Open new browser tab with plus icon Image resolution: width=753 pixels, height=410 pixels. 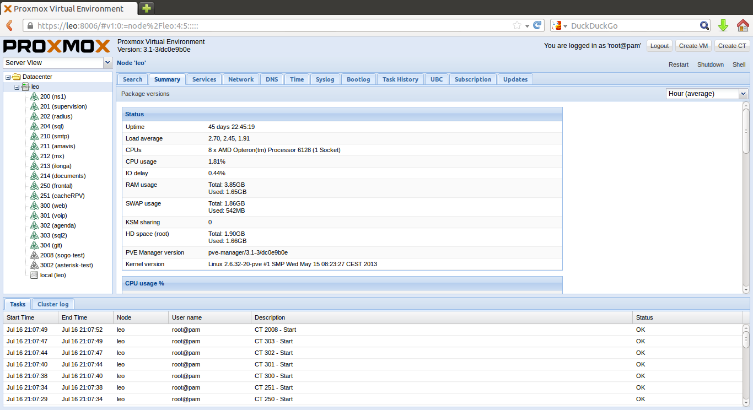tap(146, 8)
